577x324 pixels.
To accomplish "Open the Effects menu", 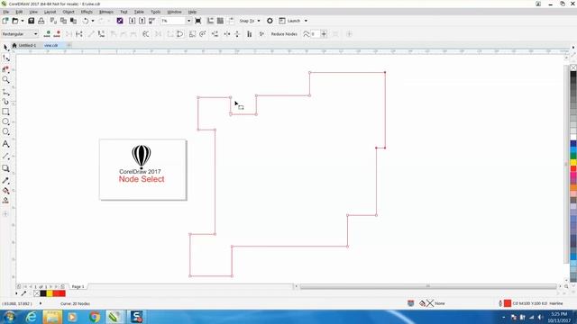I will click(87, 12).
